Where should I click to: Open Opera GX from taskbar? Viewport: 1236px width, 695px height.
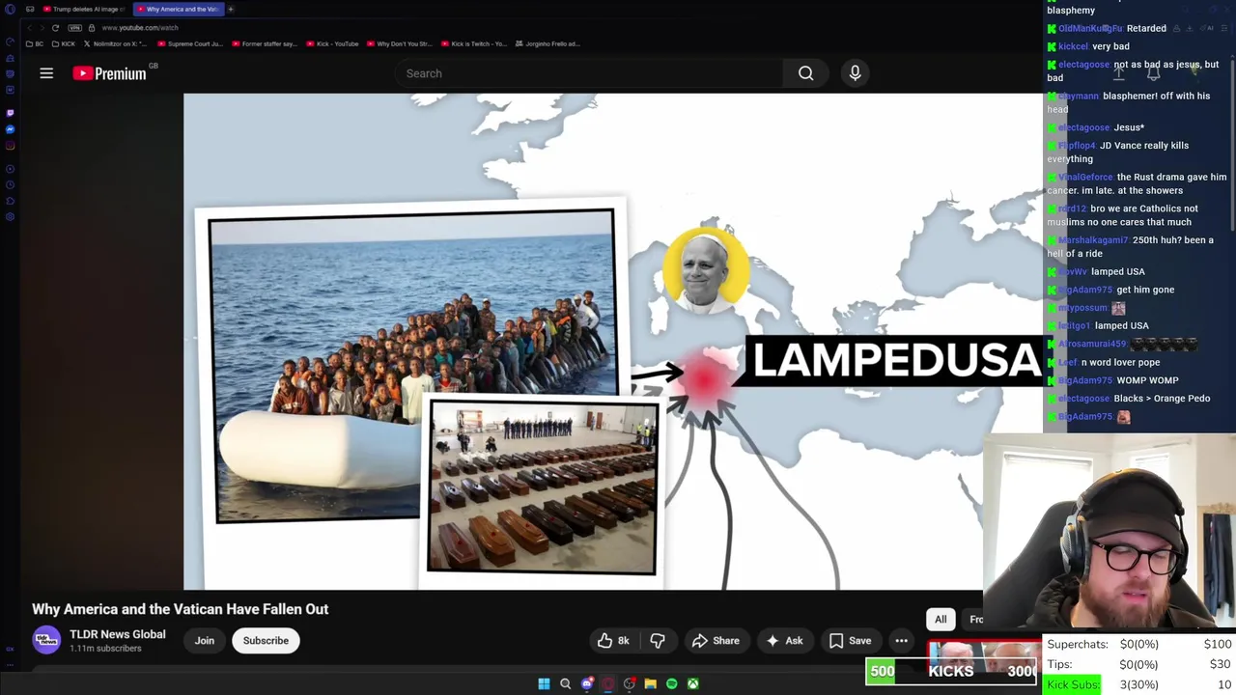607,683
